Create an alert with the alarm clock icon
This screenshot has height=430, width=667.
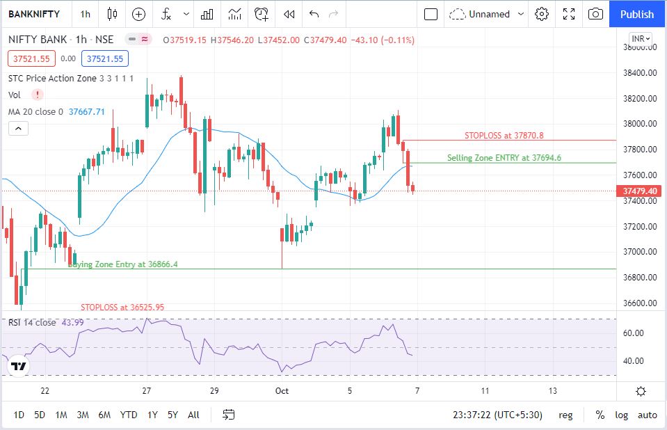click(x=262, y=14)
